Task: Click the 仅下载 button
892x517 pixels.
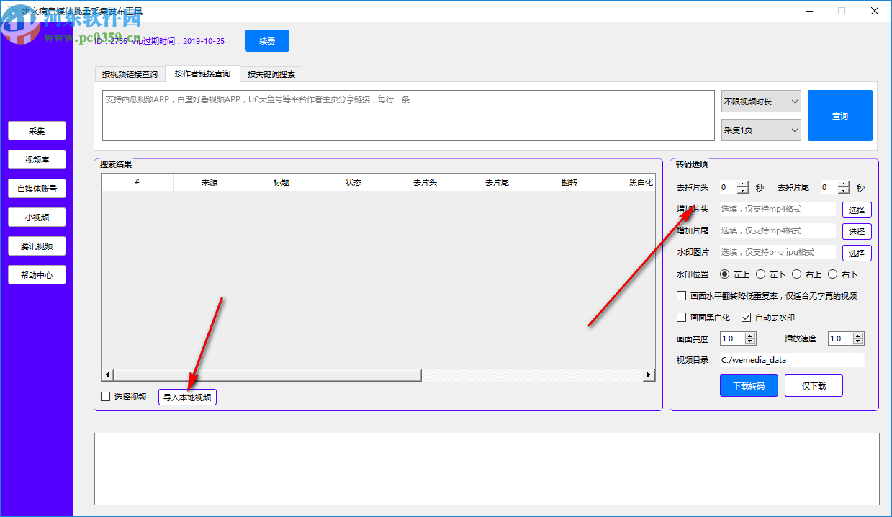Action: tap(814, 386)
